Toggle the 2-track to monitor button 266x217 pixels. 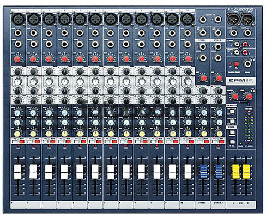[232, 132]
